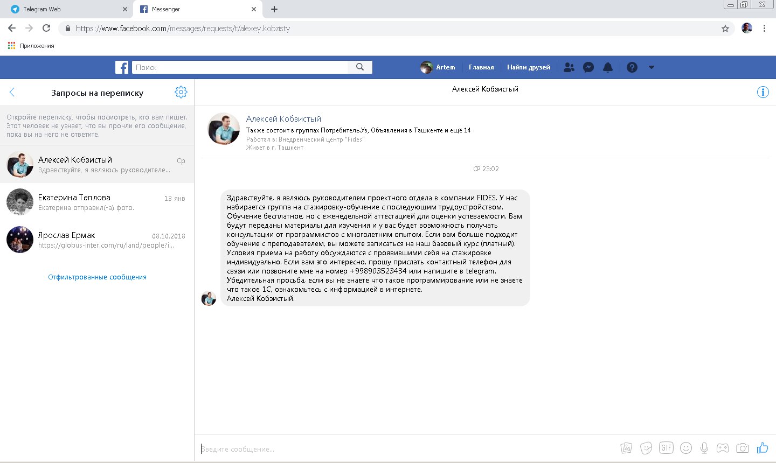Image resolution: width=776 pixels, height=463 pixels.
Task: Open notifications bell icon
Action: pyautogui.click(x=608, y=67)
